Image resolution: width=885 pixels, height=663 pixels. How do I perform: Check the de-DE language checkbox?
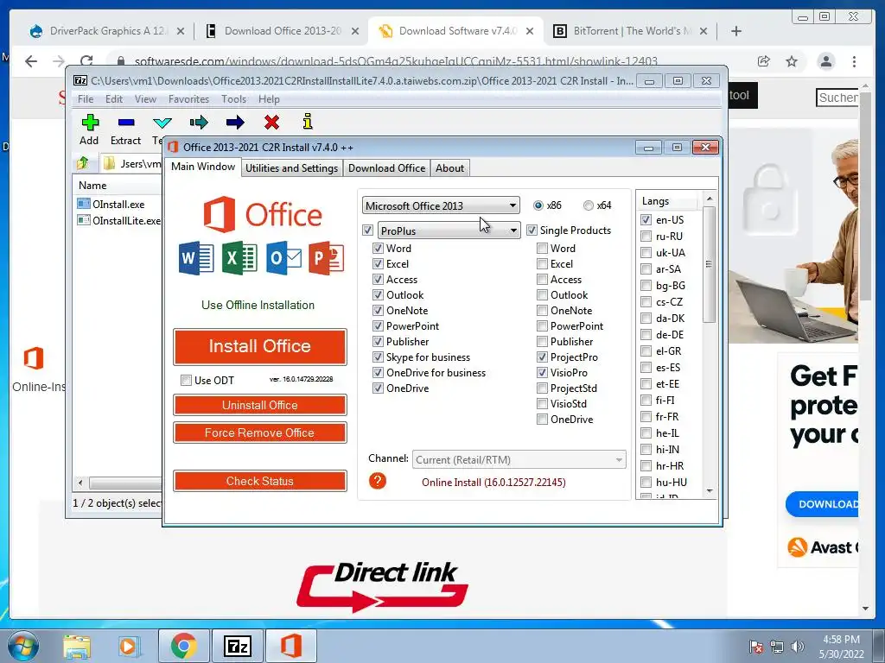coord(646,334)
